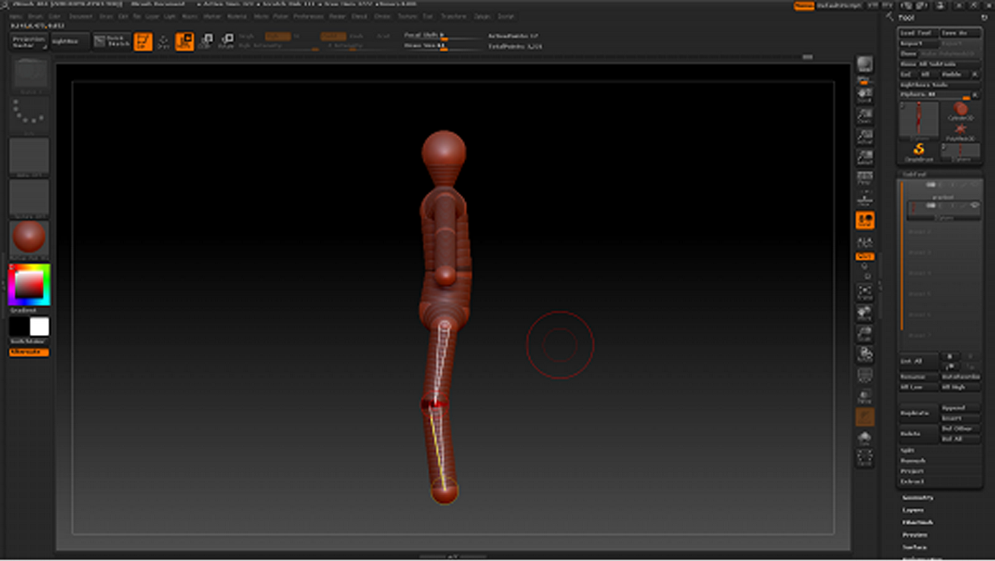Click the Scroll canvas icon
Screen dimensions: 995x561
pos(864,94)
